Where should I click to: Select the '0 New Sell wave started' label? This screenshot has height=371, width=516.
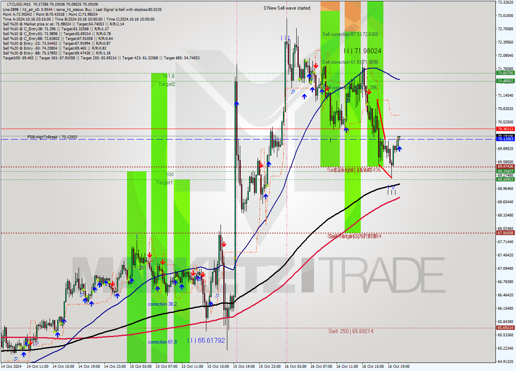[x=287, y=8]
